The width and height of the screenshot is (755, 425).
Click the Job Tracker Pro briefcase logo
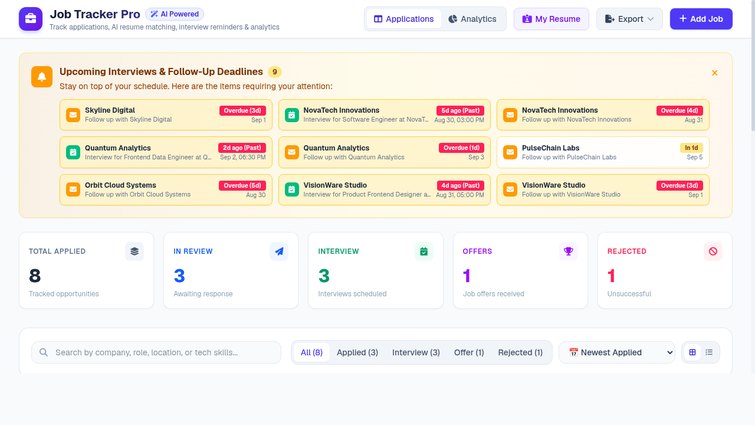[31, 19]
